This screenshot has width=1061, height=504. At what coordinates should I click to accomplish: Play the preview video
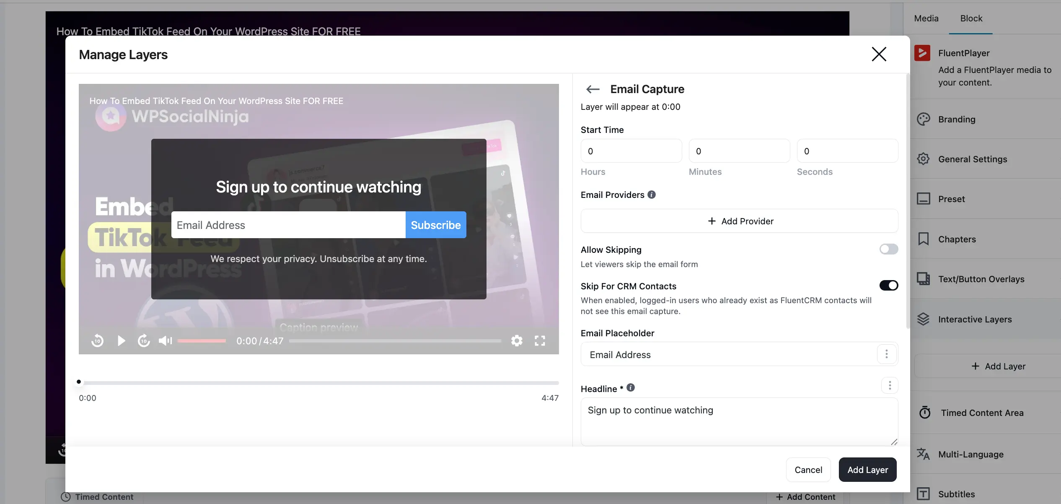coord(121,340)
